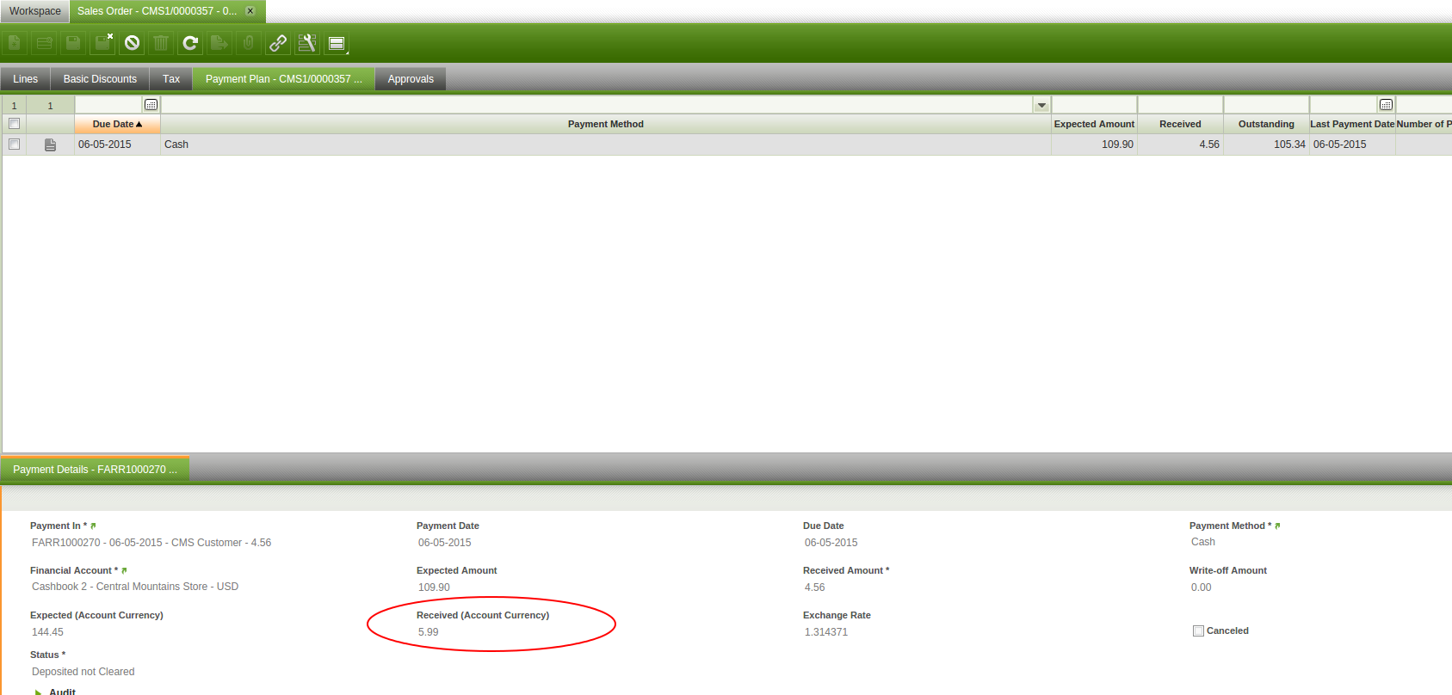Image resolution: width=1452 pixels, height=695 pixels.
Task: Click the Linked Items chain icon
Action: tap(278, 43)
